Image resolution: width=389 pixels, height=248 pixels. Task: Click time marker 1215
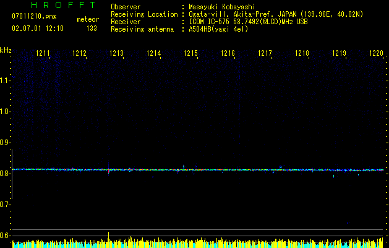pos(190,53)
